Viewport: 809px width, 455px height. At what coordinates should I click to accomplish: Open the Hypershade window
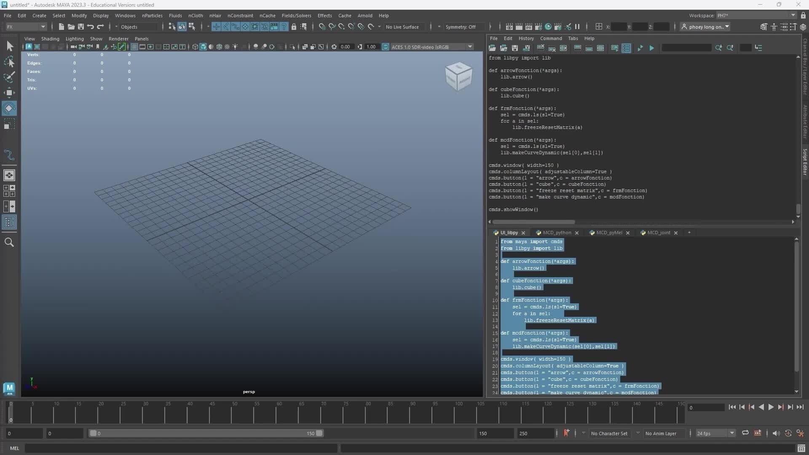click(x=548, y=27)
